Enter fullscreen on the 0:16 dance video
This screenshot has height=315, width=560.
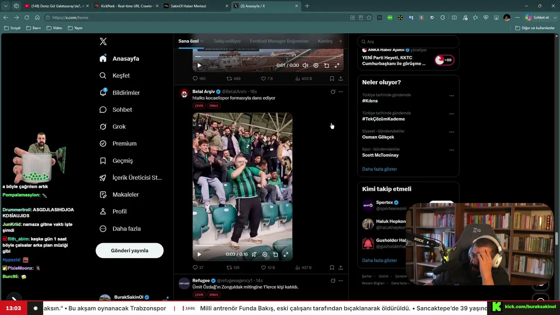tap(286, 254)
